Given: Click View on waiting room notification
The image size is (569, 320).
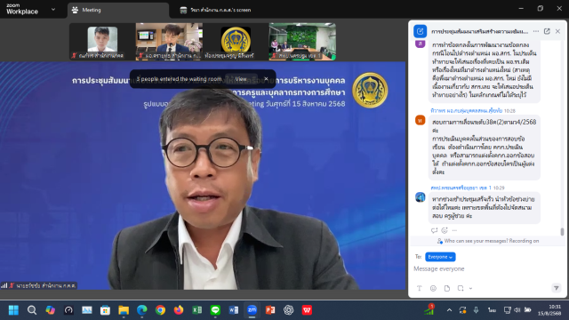Looking at the screenshot, I should click(x=241, y=79).
